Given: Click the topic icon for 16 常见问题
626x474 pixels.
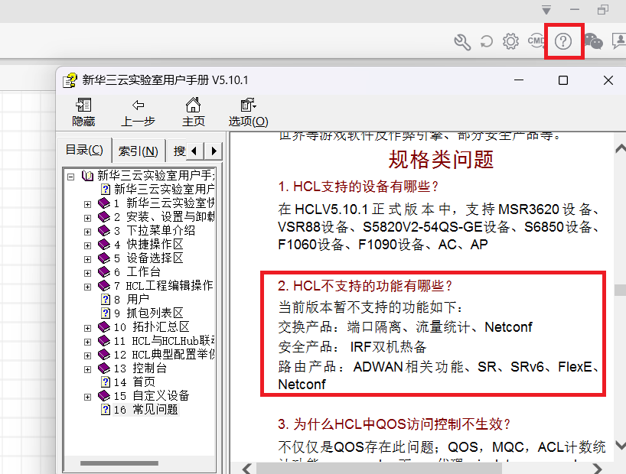Looking at the screenshot, I should point(106,410).
